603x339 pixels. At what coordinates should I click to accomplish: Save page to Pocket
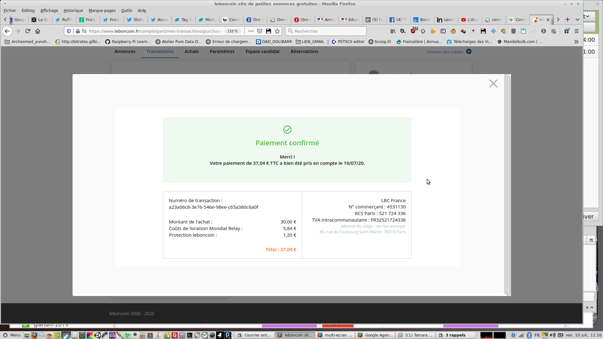click(x=260, y=31)
